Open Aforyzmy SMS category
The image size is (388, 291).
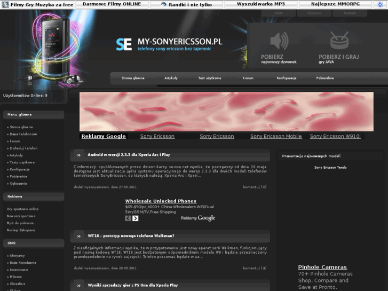click(17, 256)
